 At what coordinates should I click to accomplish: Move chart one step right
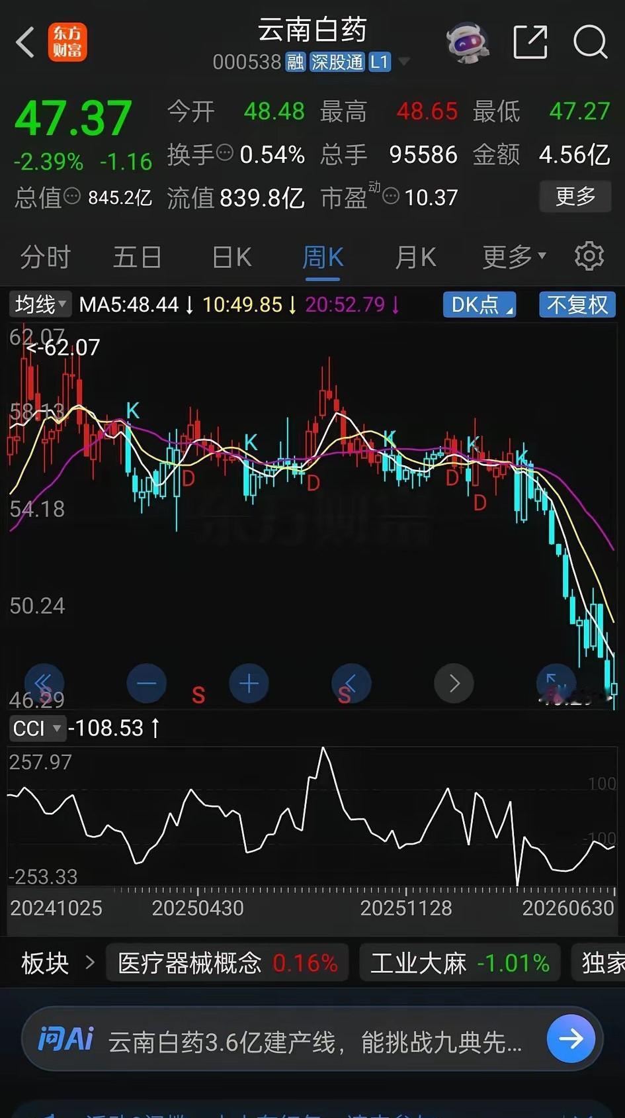(454, 683)
